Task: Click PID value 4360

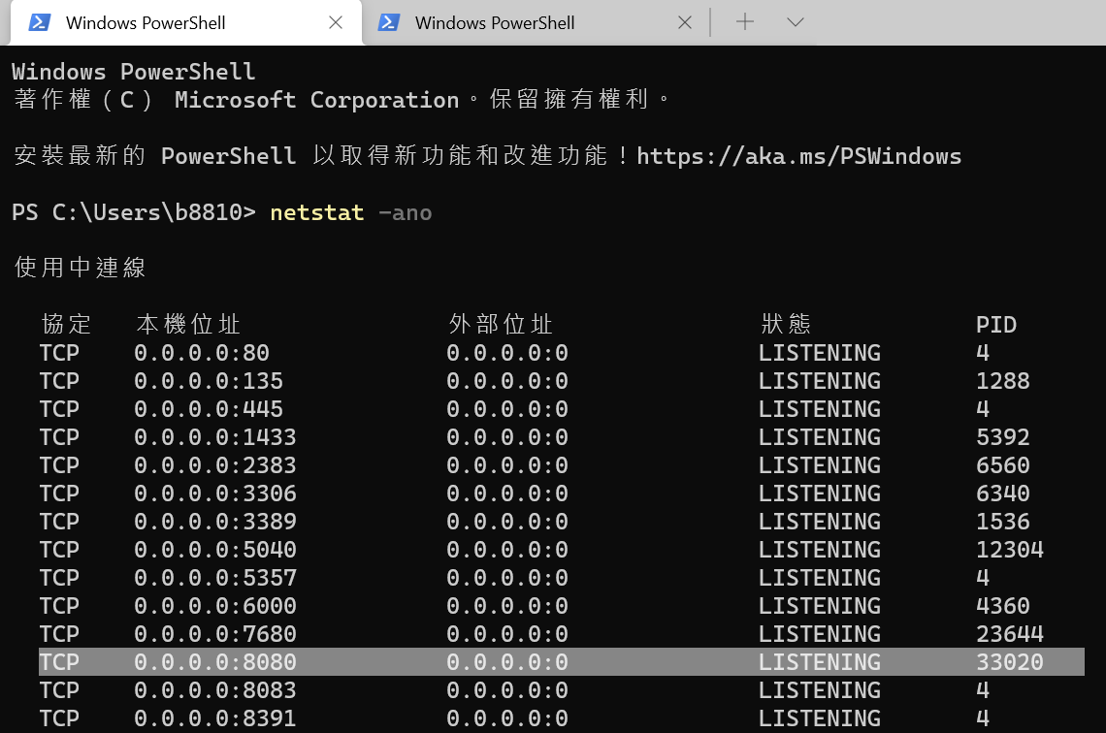Action: pos(1002,606)
